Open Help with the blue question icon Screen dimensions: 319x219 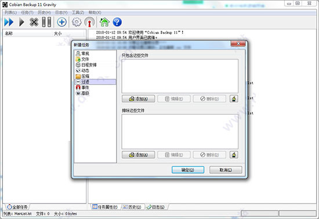click(x=117, y=22)
